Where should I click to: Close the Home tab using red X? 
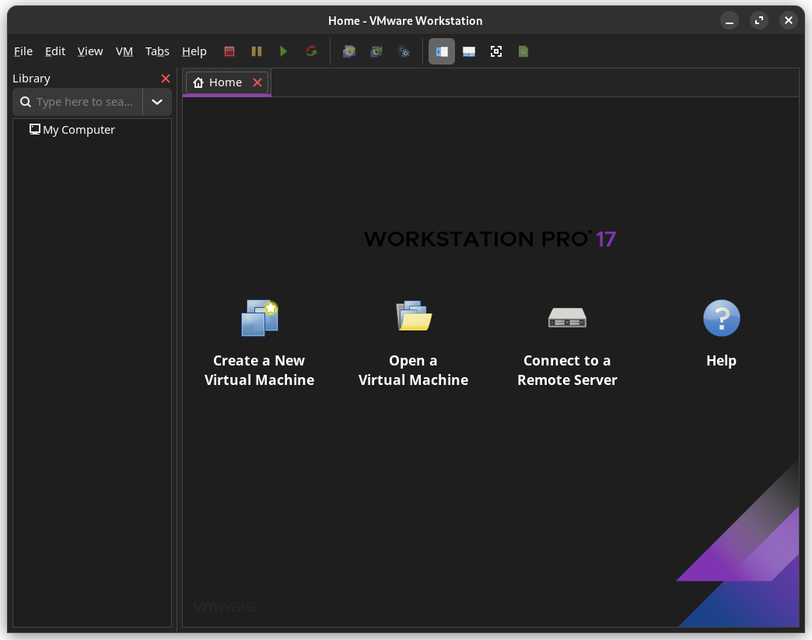[x=257, y=83]
